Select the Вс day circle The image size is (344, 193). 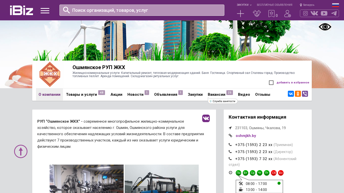[x=281, y=173]
